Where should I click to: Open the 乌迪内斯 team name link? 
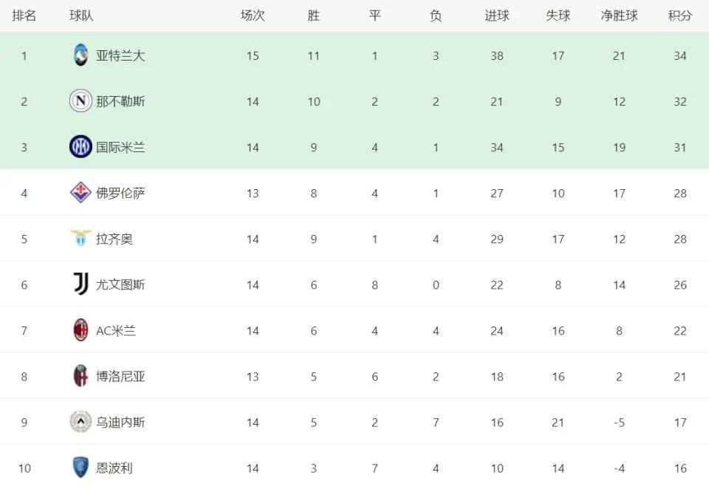(x=120, y=422)
